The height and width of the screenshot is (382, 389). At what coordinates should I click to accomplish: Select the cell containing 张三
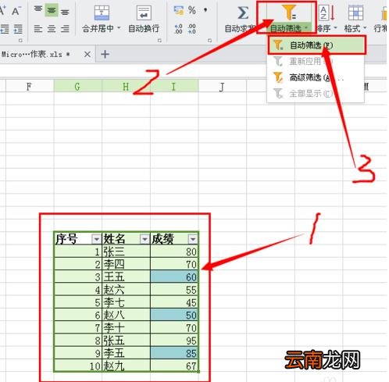click(126, 252)
